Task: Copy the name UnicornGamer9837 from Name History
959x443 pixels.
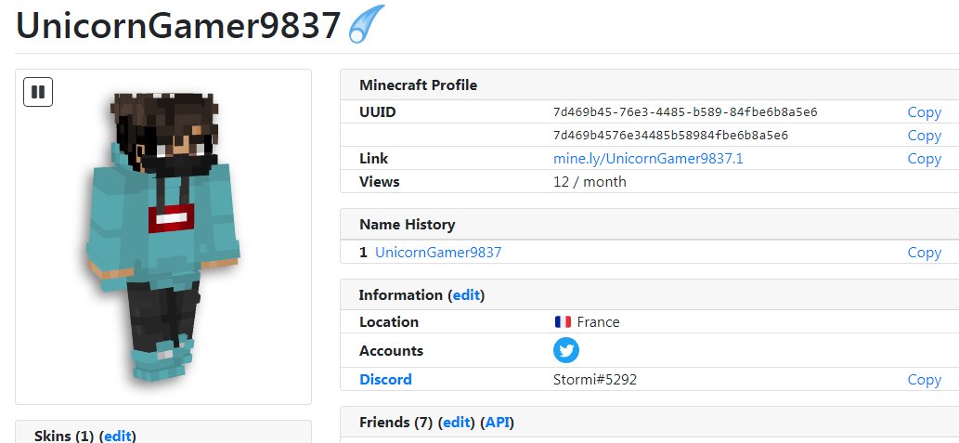Action: click(x=924, y=252)
